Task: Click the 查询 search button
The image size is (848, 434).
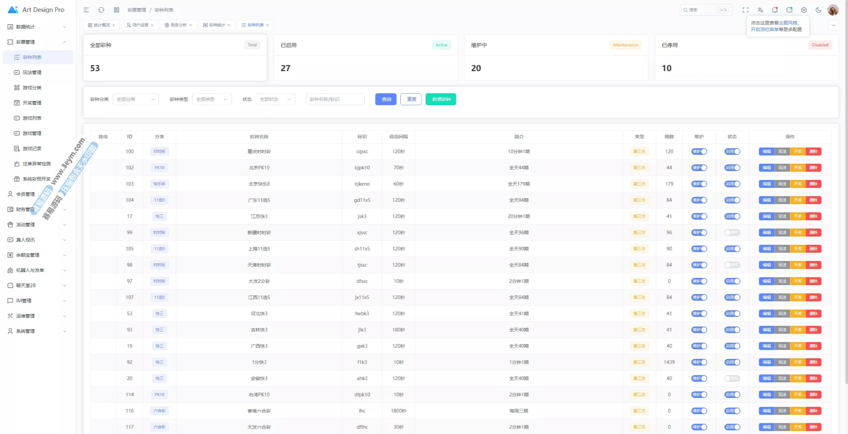Action: (x=386, y=99)
